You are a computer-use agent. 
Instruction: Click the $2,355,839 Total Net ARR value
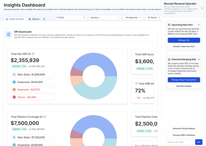(x=25, y=60)
